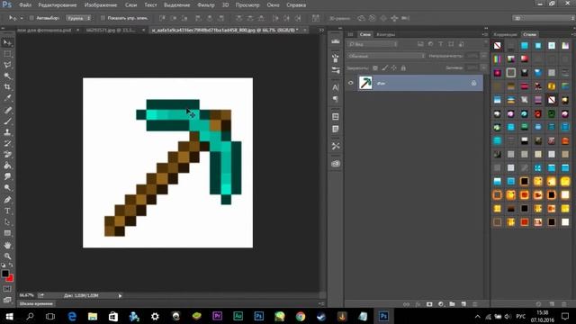Toggle lock all padlock in Layers panel
The width and height of the screenshot is (576, 324).
point(403,68)
